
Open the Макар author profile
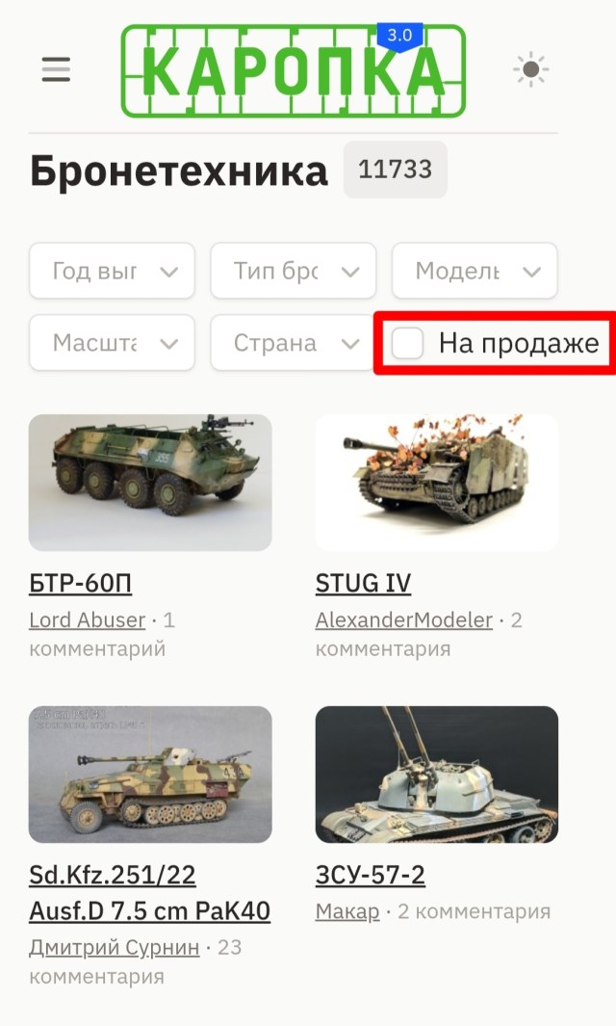click(347, 910)
